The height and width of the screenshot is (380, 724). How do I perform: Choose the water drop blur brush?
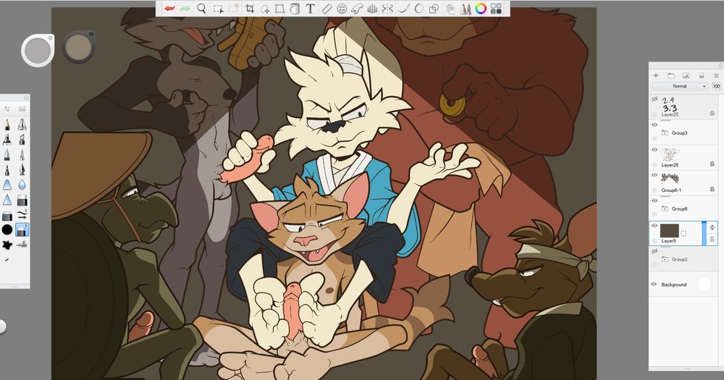[22, 185]
